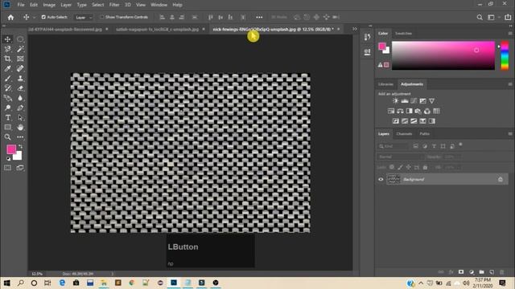The image size is (515, 289).
Task: Select the Horizontal Type tool
Action: pos(7,118)
